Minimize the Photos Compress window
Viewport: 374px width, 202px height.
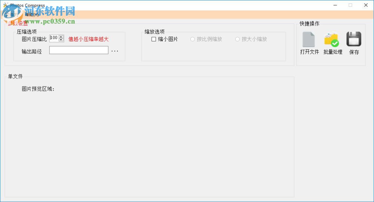pos(335,5)
